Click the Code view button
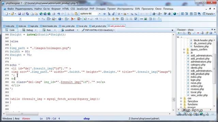The width and height of the screenshot is (218, 122). 10,30
